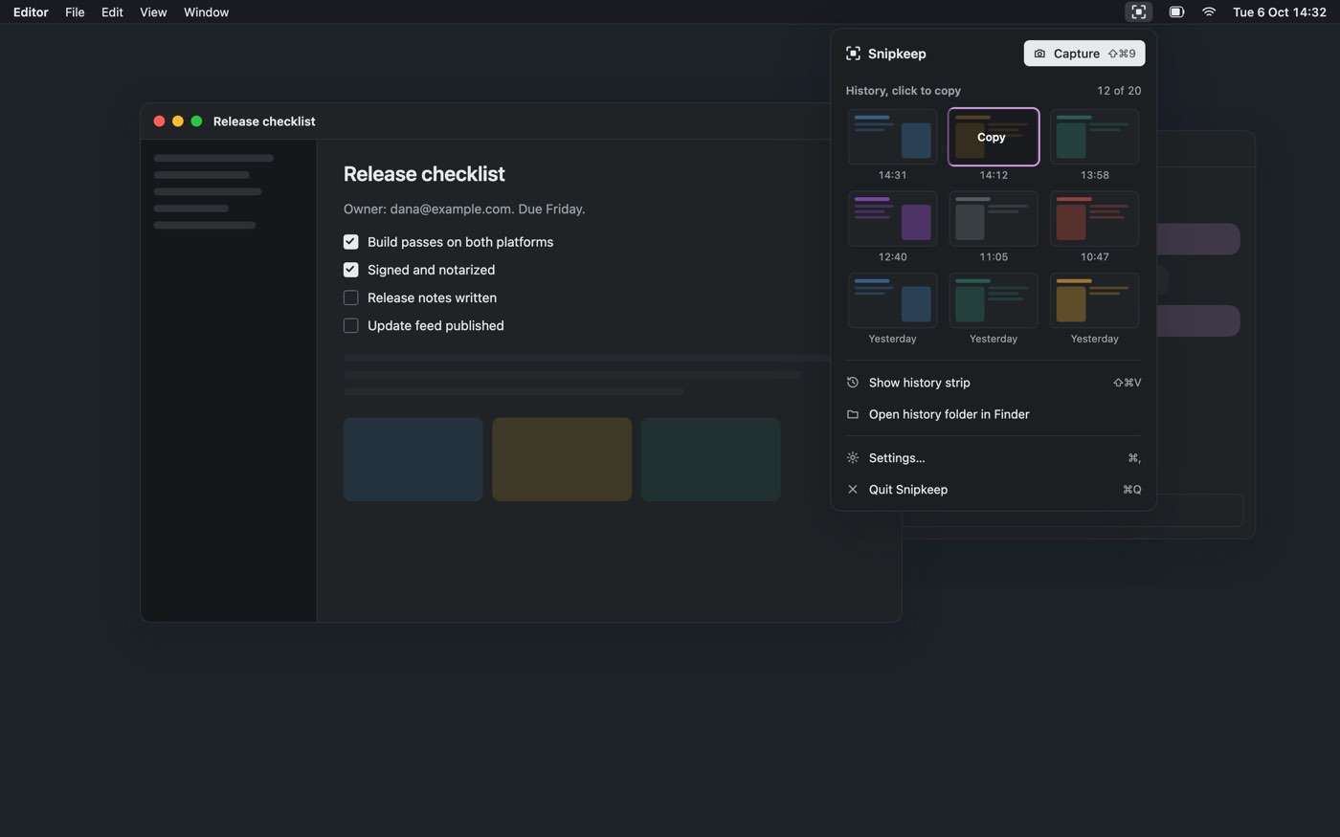Click the "12 of 20" history count
This screenshot has height=837, width=1340.
(1119, 91)
